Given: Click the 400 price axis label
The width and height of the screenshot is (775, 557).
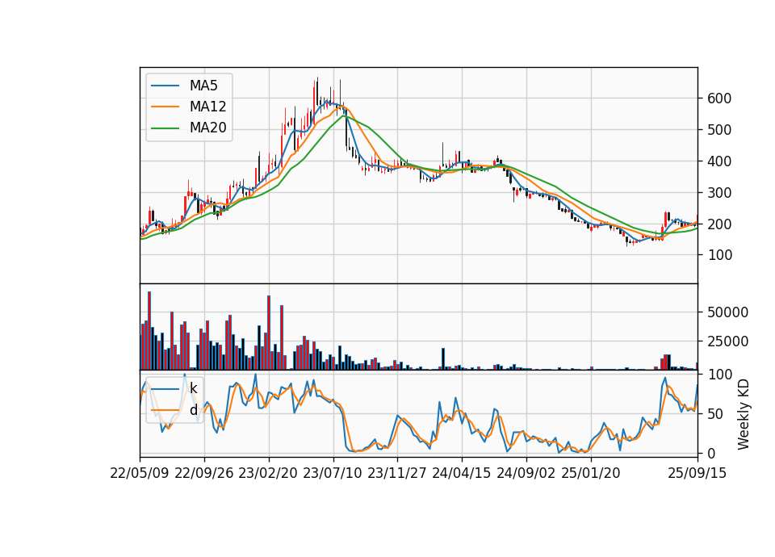Looking at the screenshot, I should pos(719,161).
